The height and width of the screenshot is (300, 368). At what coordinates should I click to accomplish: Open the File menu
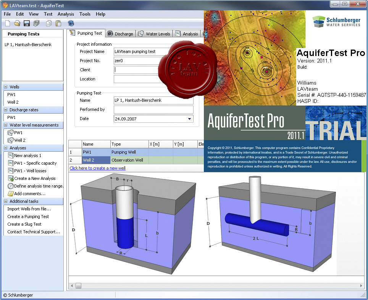pyautogui.click(x=7, y=14)
